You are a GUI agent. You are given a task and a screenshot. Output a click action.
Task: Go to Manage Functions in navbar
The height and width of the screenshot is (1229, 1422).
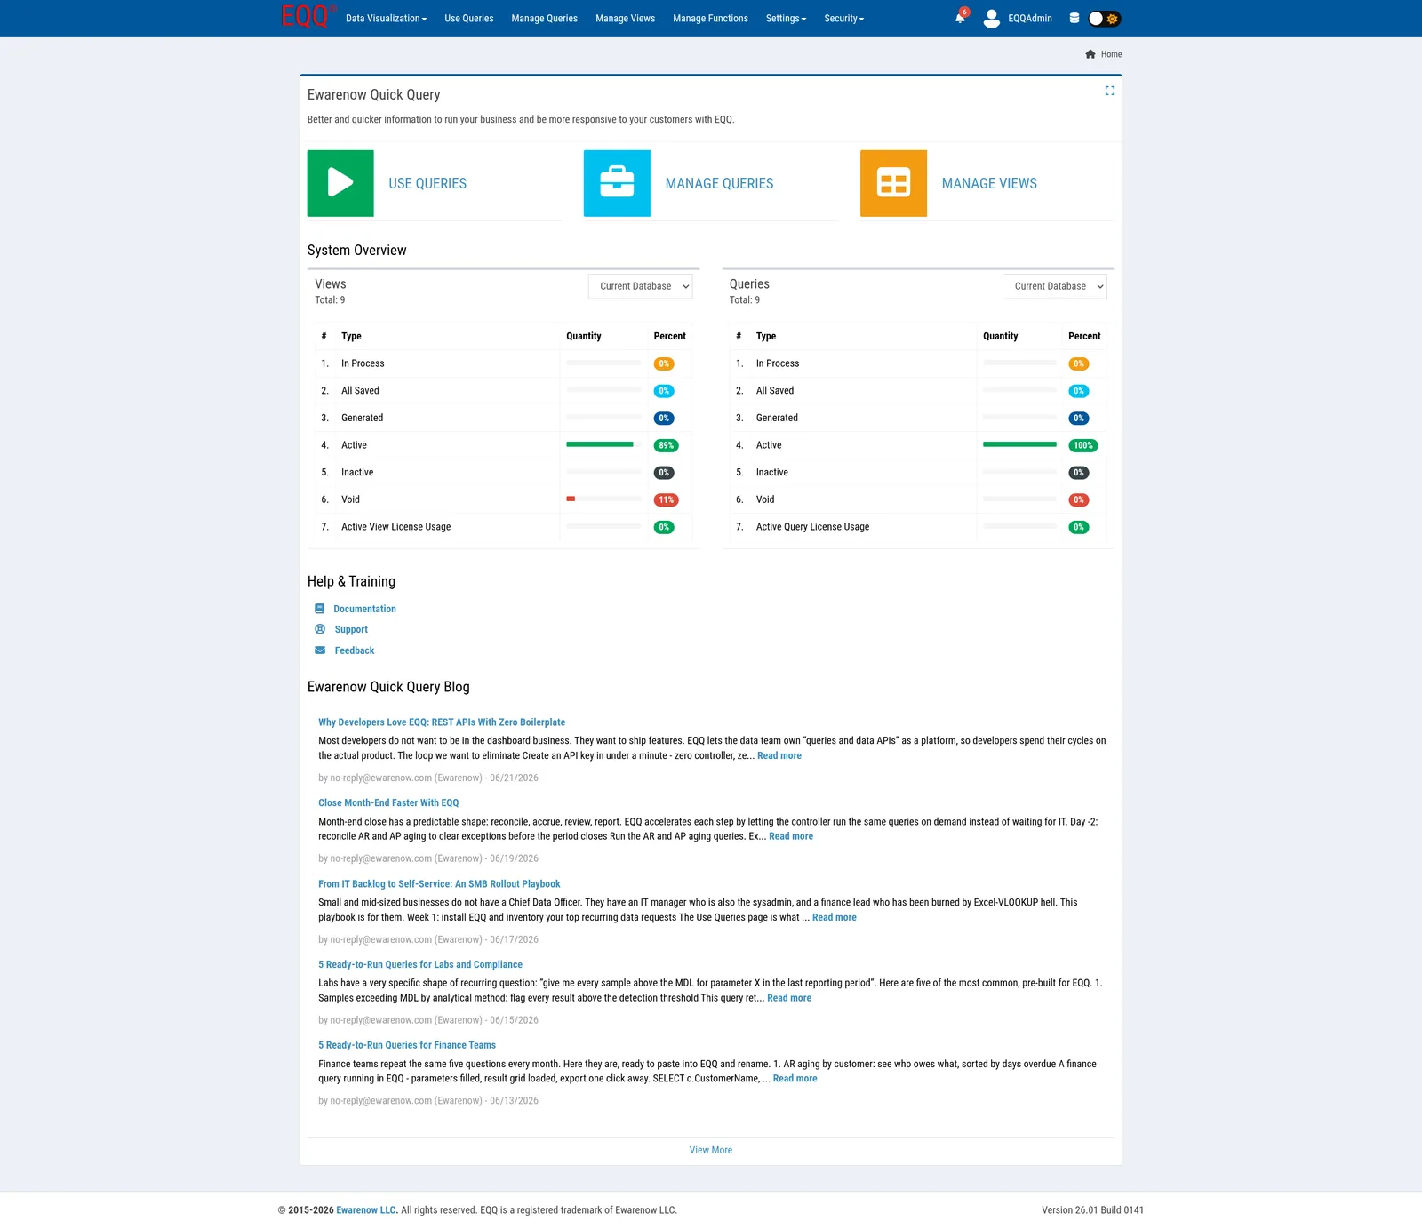[x=710, y=19]
